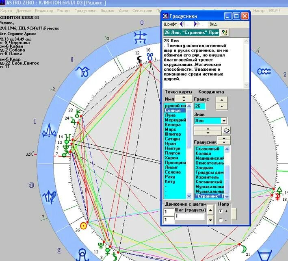The image size is (288, 261).
Task: Click the Moon symbol on the chart
Action: pos(244,249)
